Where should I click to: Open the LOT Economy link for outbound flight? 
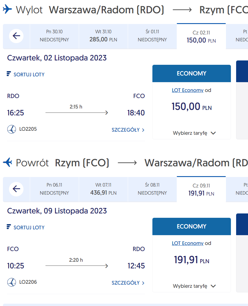tap(188, 90)
